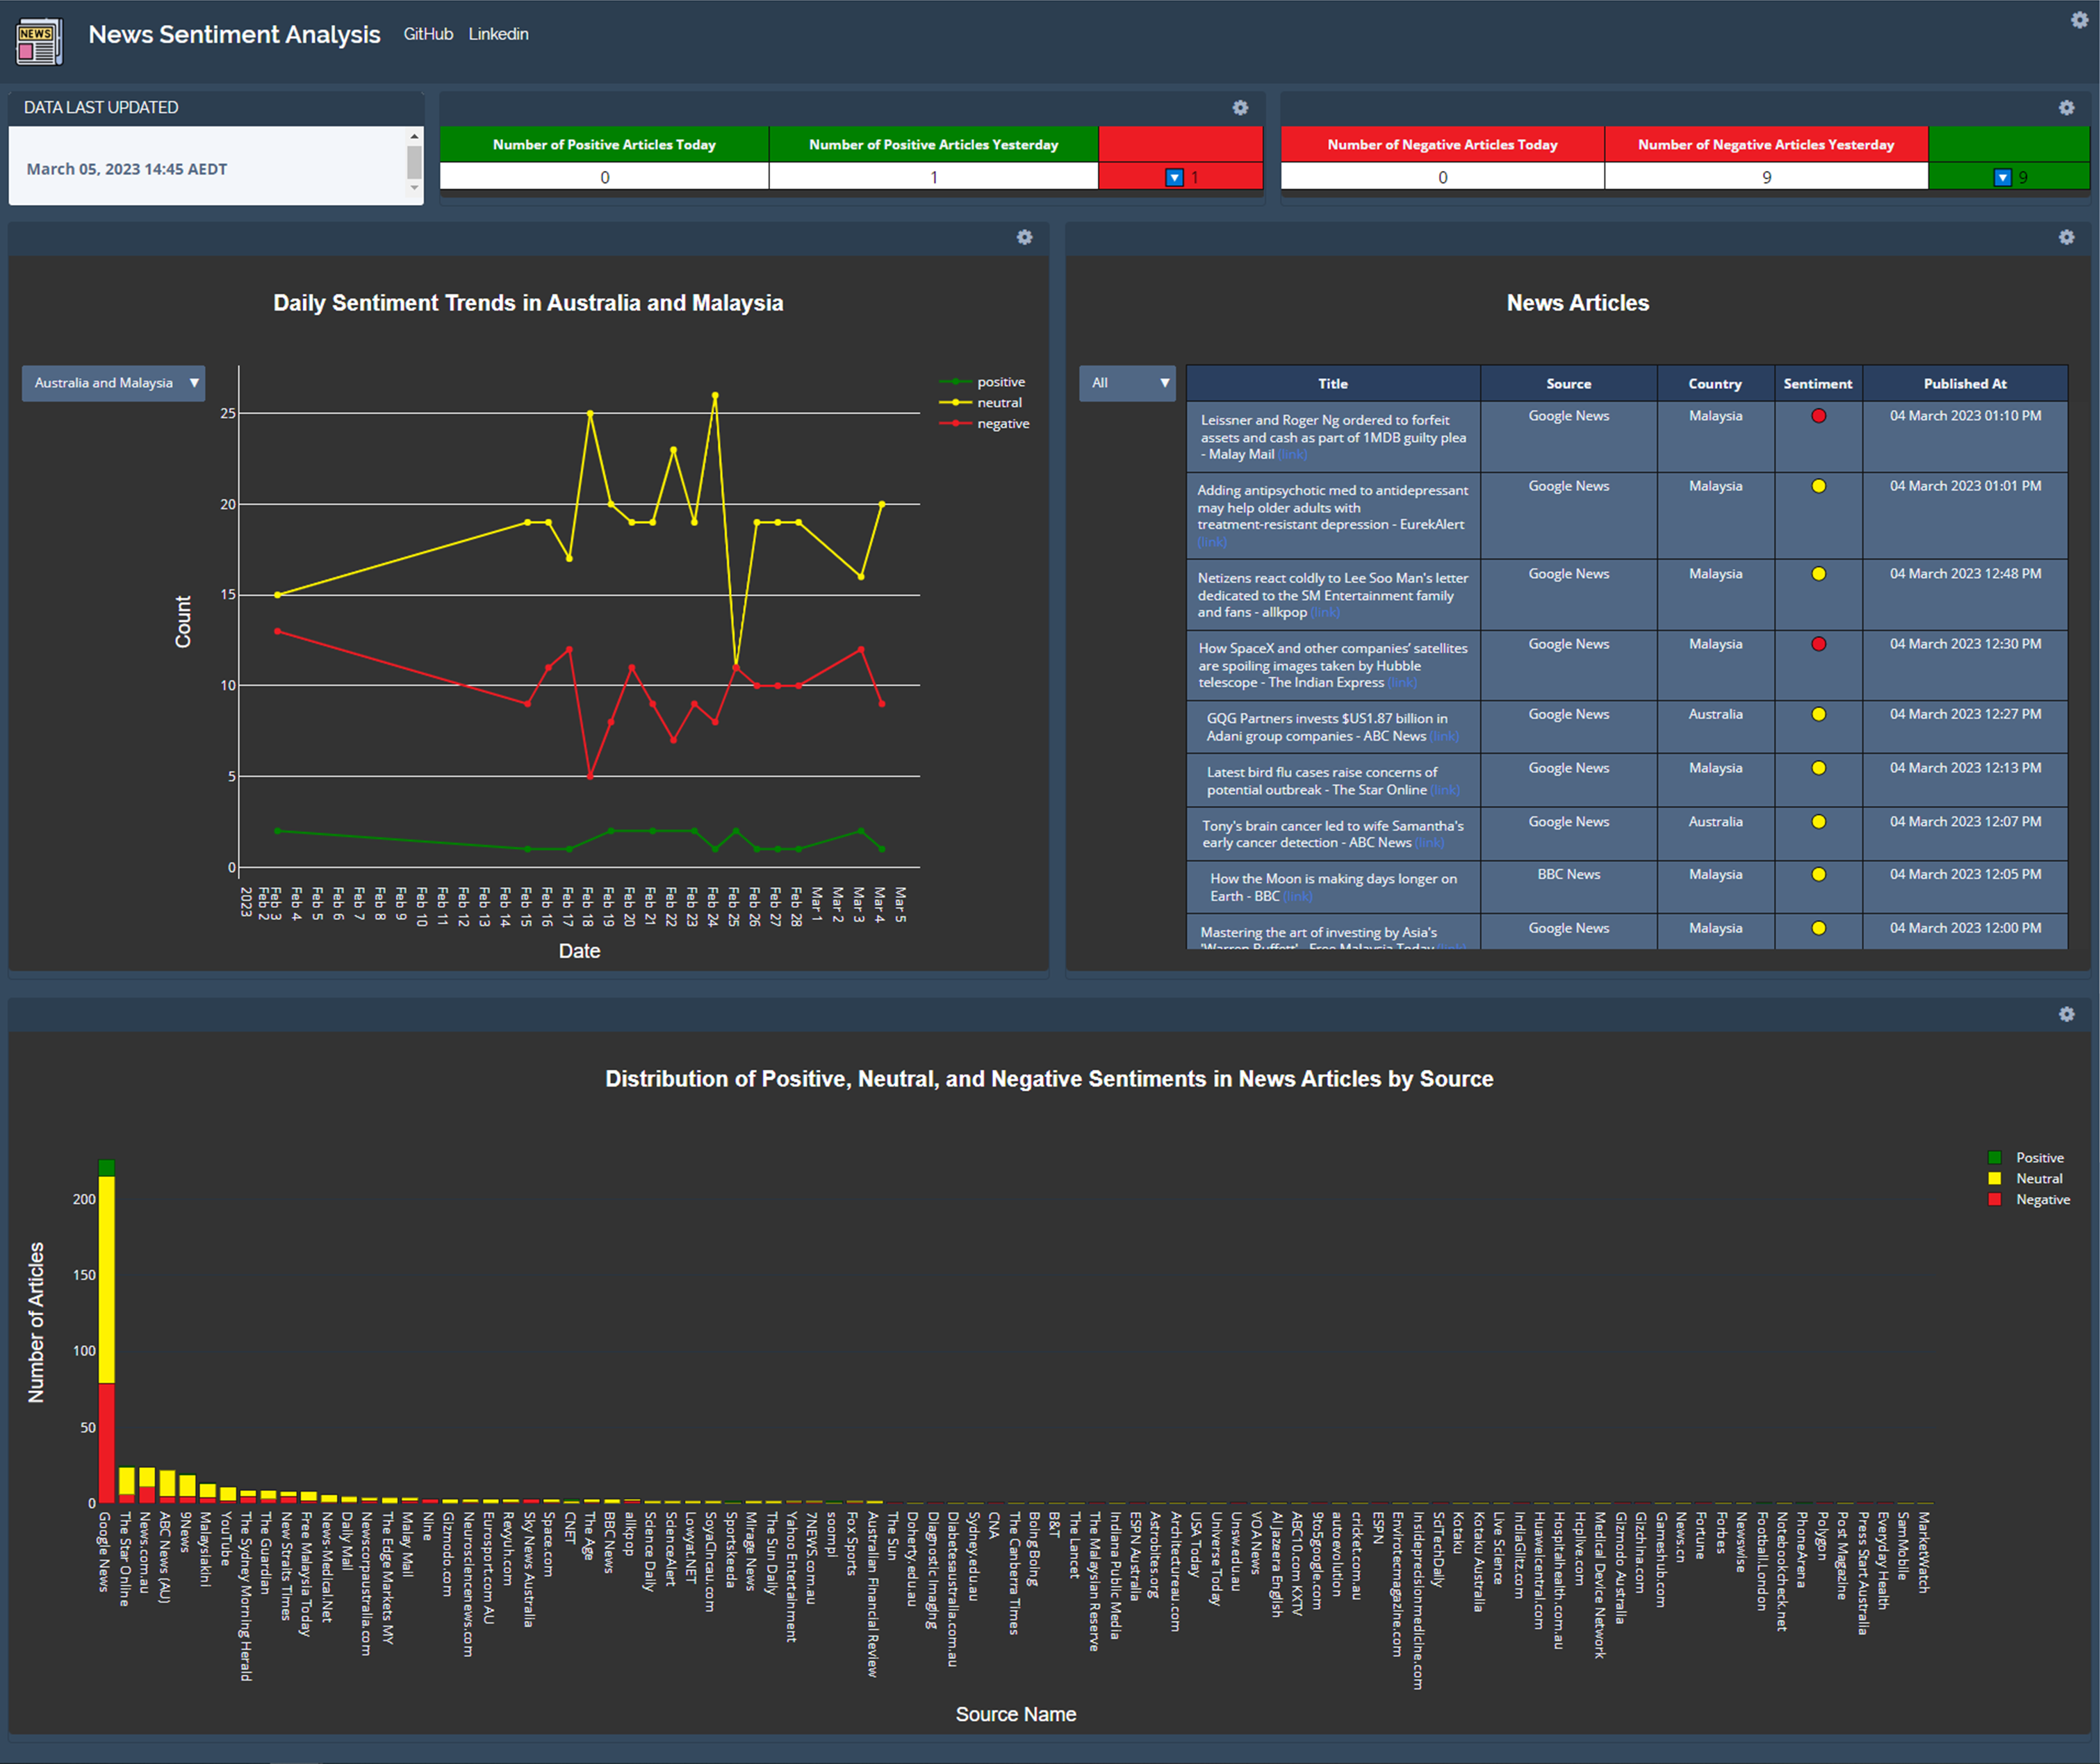
Task: Open the top-right dashboard settings gear
Action: (x=2079, y=20)
